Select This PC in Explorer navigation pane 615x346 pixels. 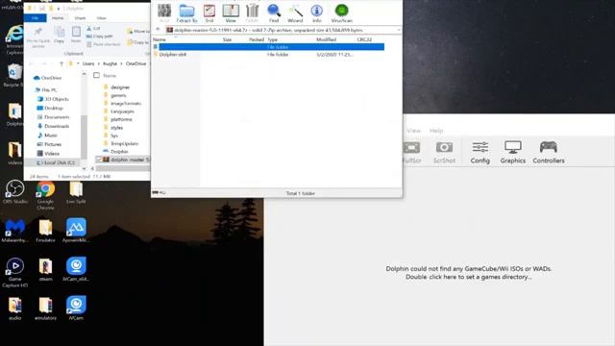(46, 89)
